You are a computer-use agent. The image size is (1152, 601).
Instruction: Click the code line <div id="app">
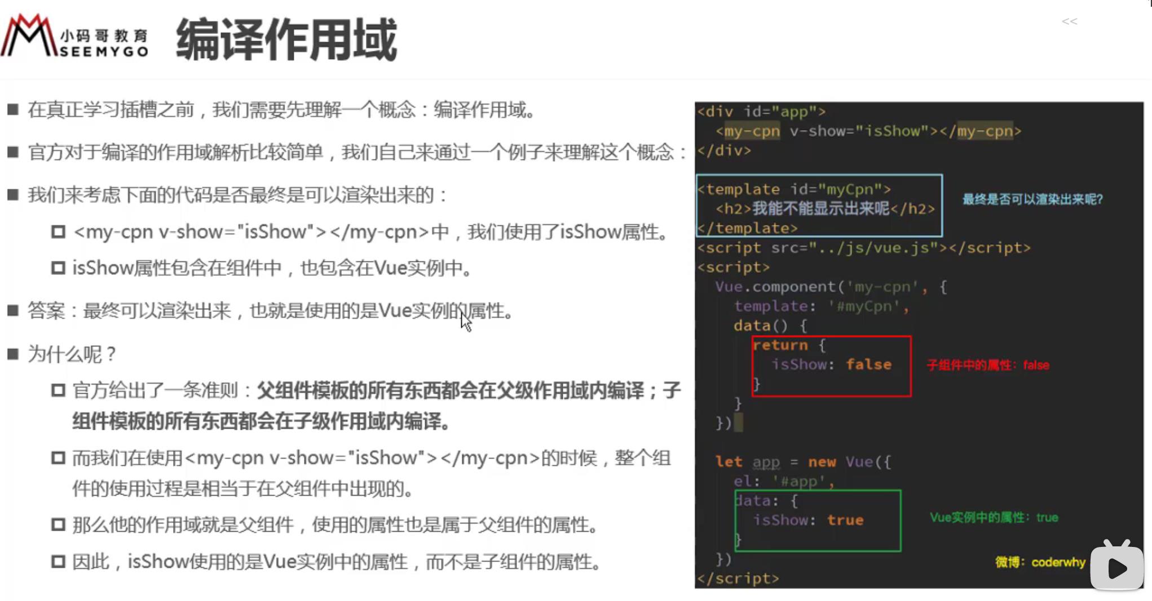coord(761,112)
